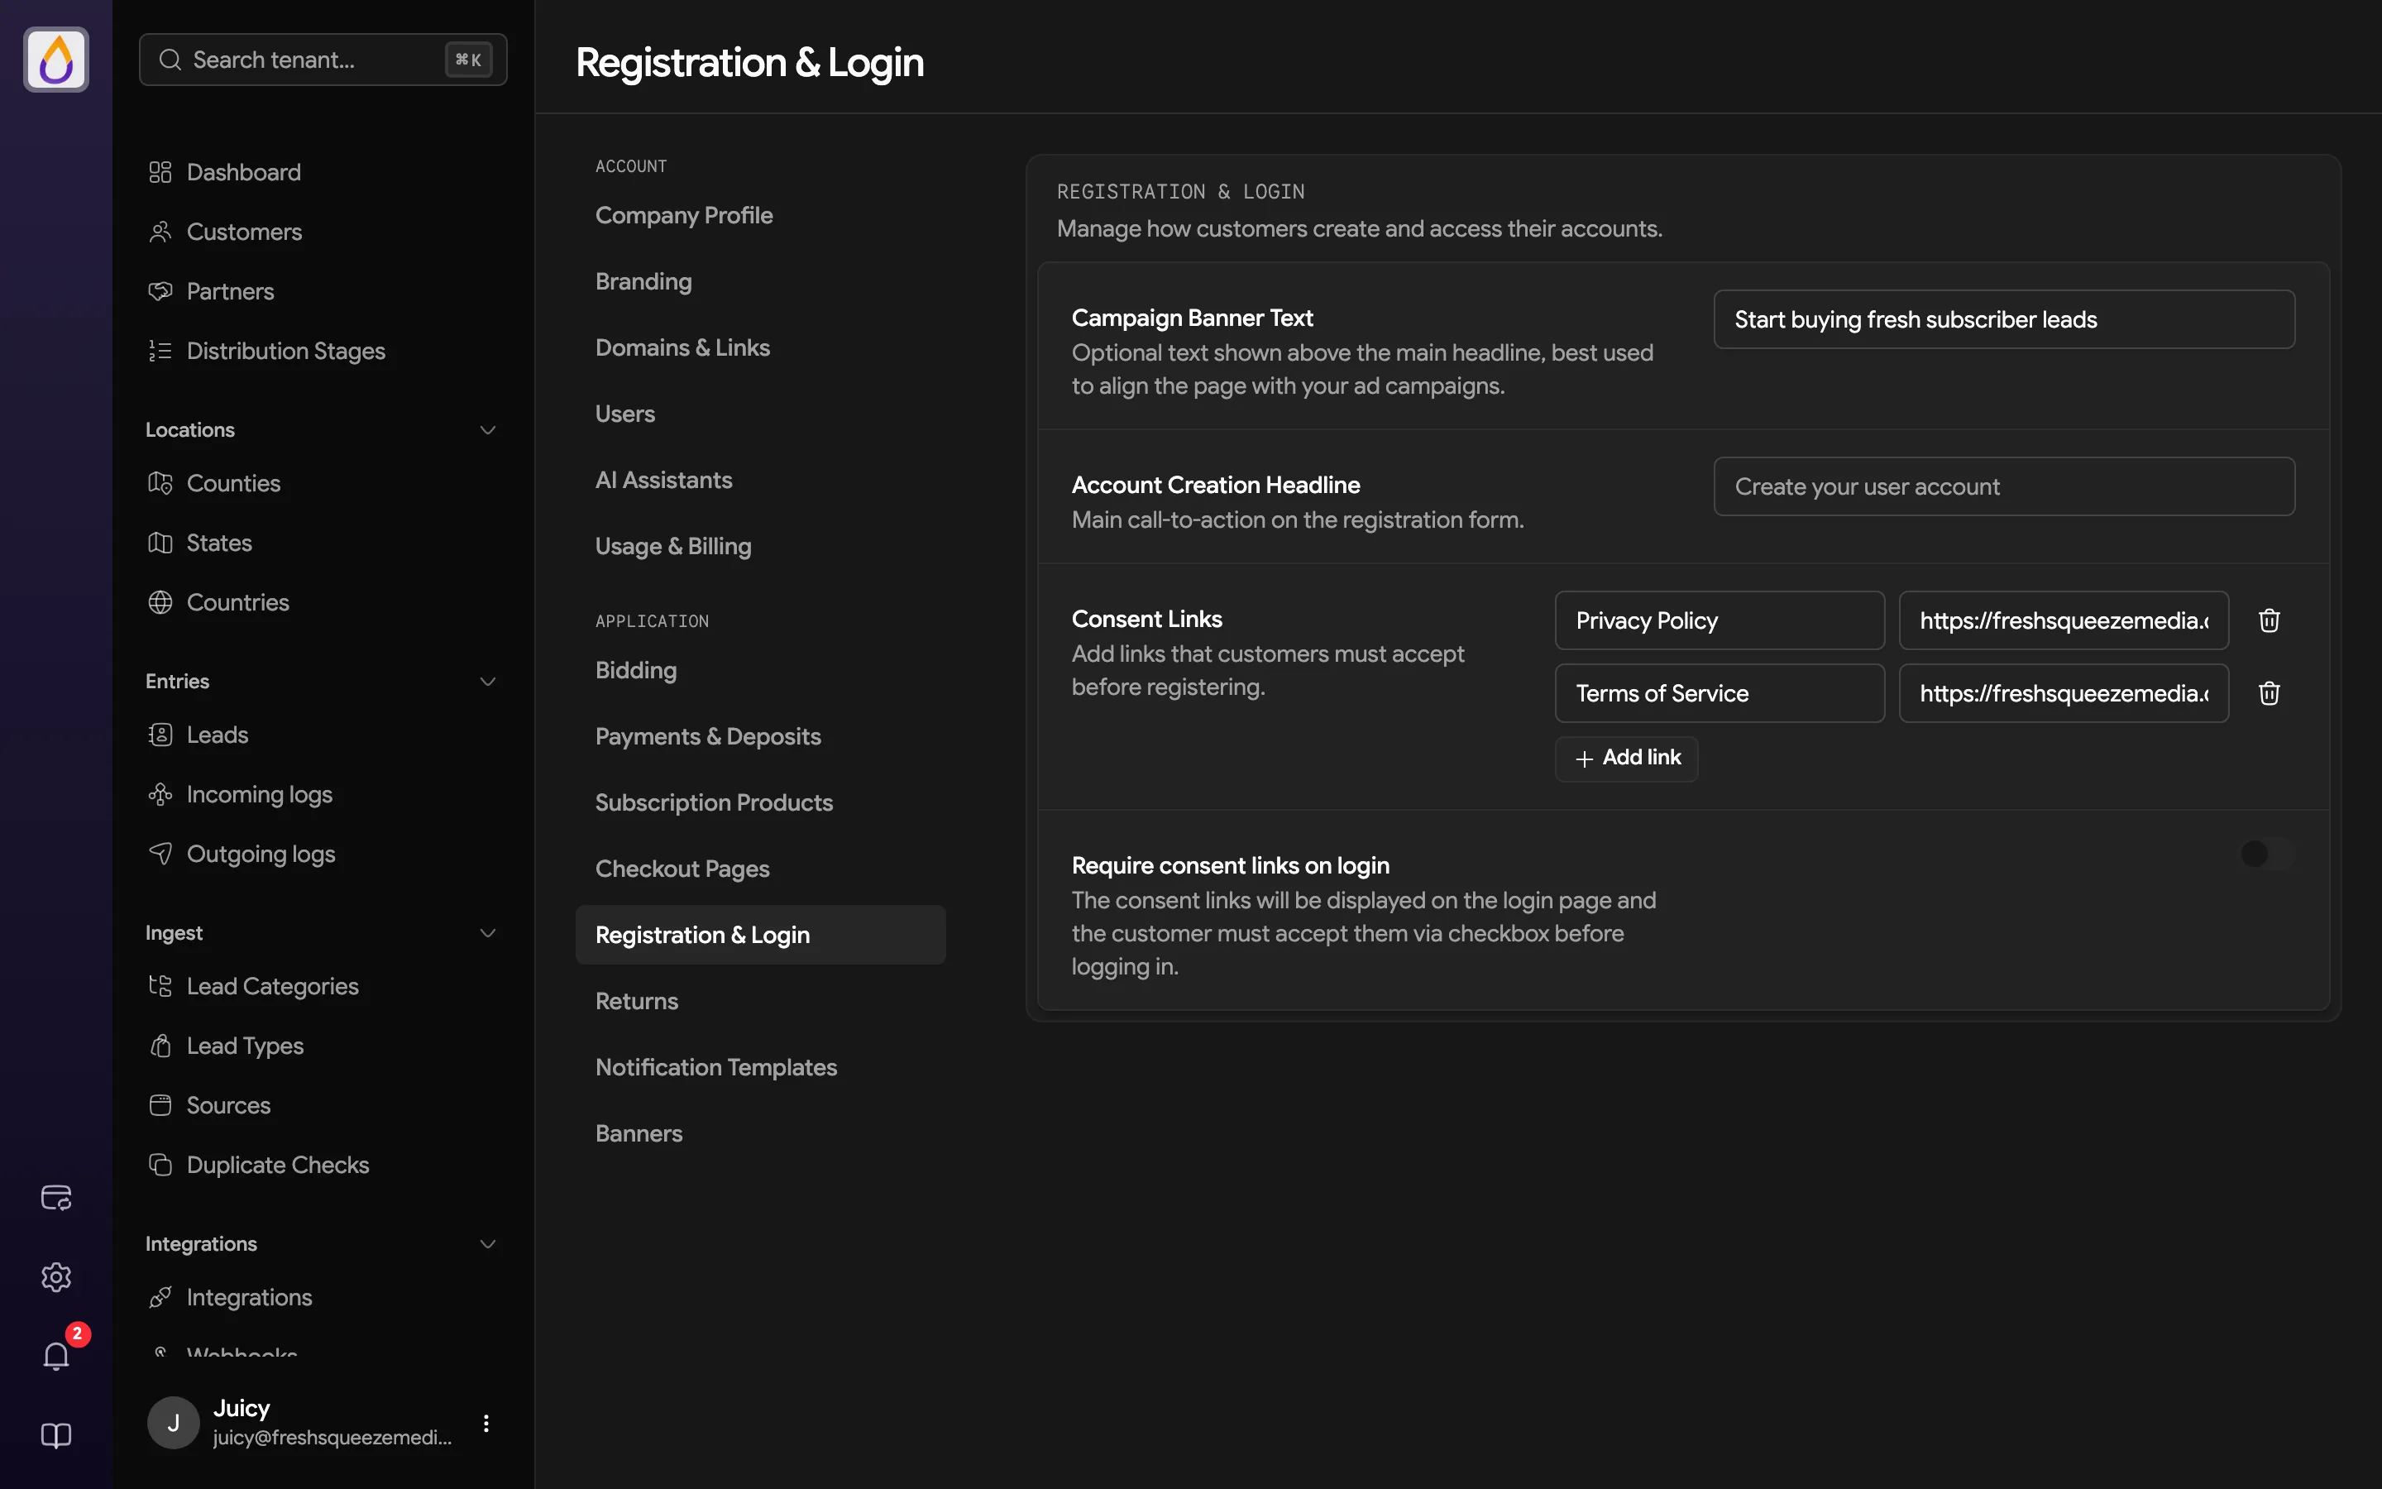Collapse the Integrations section
Viewport: 2382px width, 1489px height.
tap(487, 1244)
